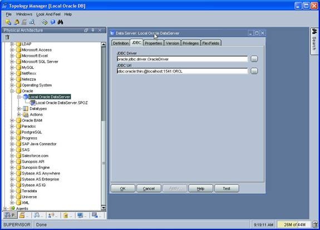Click the garbage collector icon in status bar

point(315,224)
